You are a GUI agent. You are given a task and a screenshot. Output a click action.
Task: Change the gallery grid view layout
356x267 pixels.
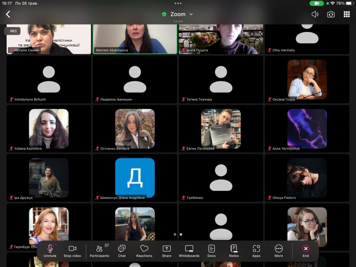(x=347, y=14)
